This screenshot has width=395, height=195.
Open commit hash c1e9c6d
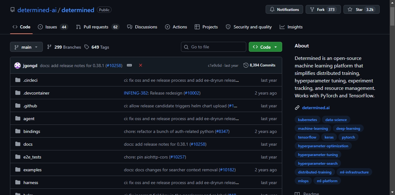(215, 66)
